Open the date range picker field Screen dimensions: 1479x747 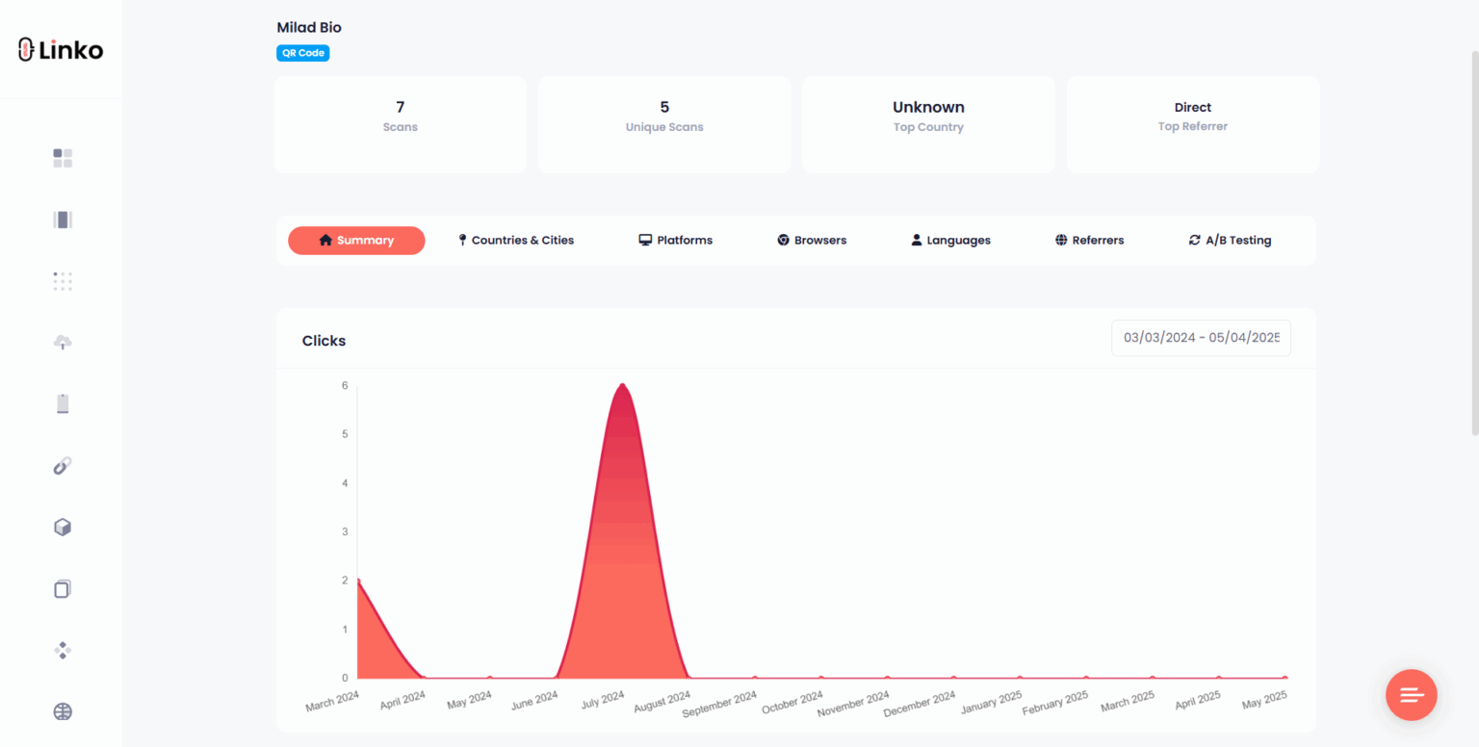click(x=1201, y=338)
